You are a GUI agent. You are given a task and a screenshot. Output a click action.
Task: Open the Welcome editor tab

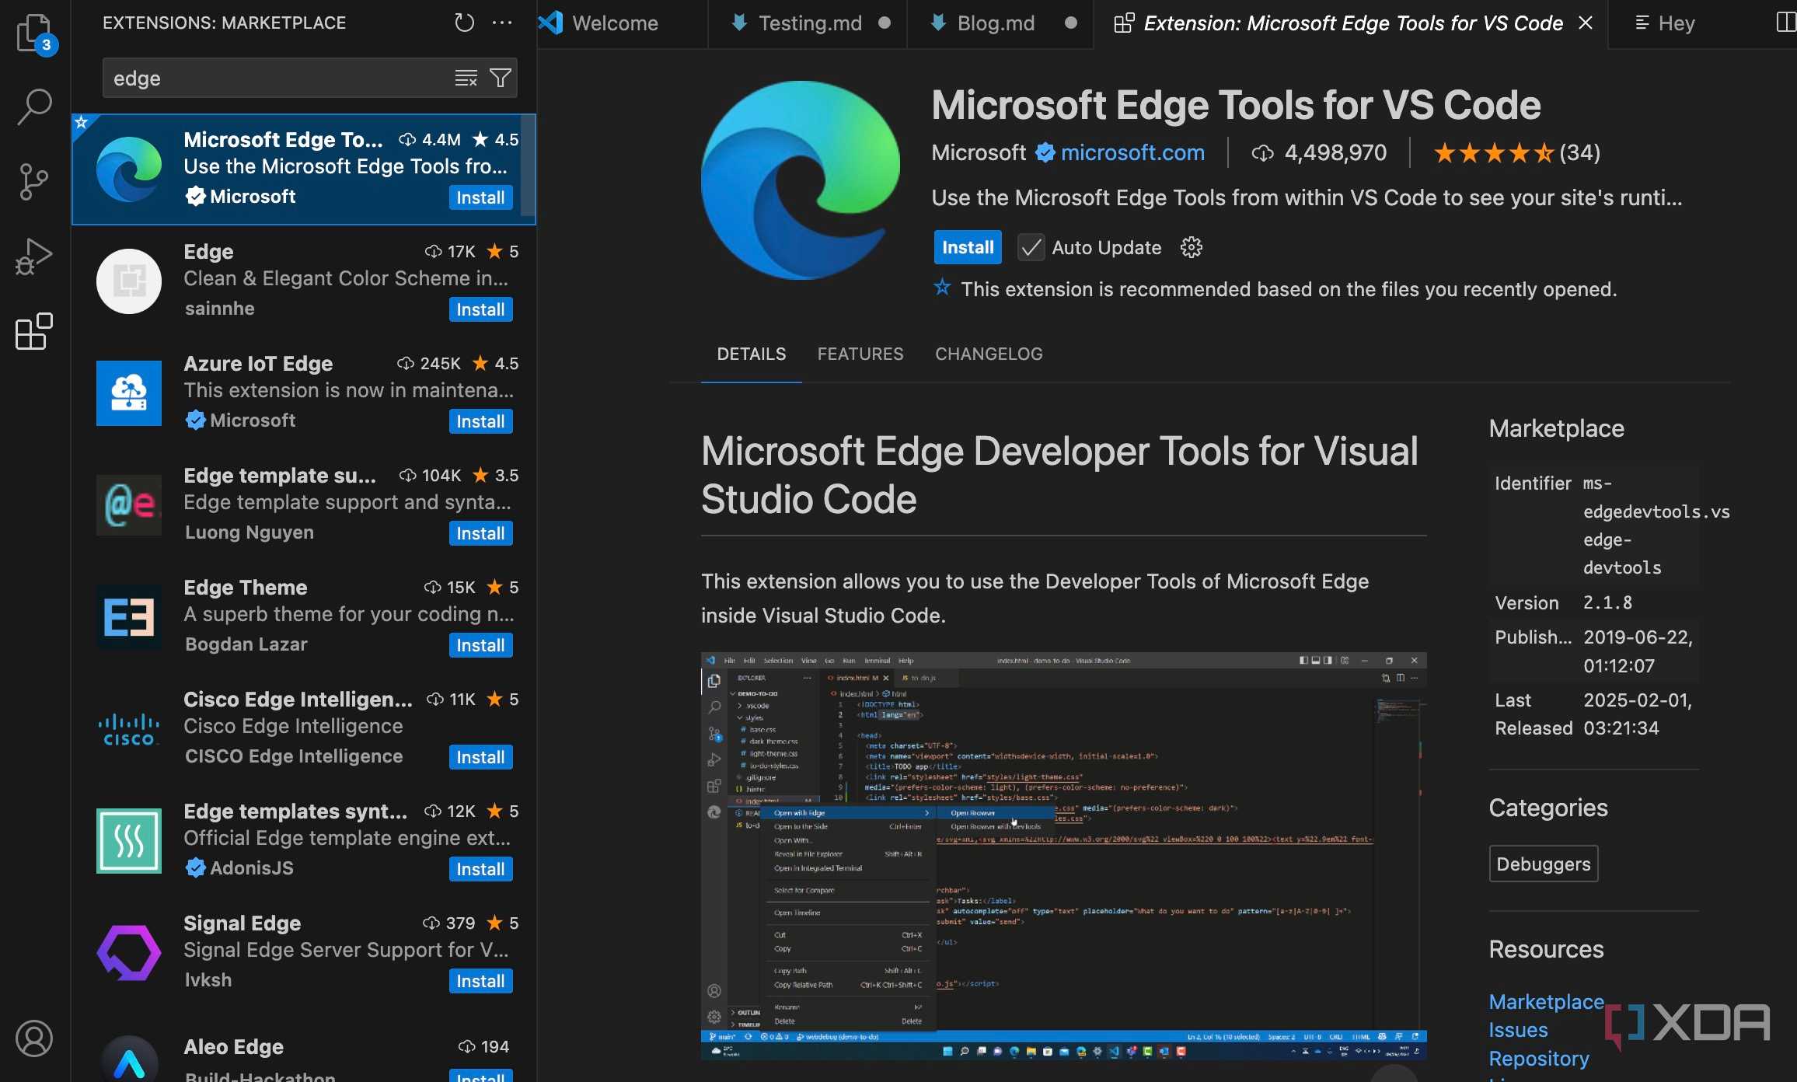coord(622,23)
